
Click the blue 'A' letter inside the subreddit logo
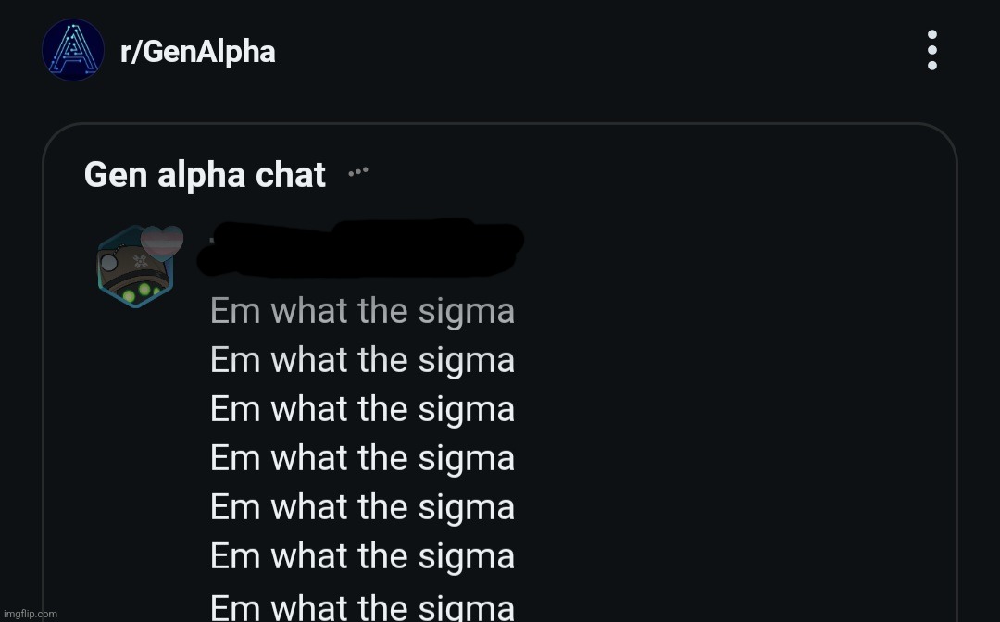[x=72, y=49]
